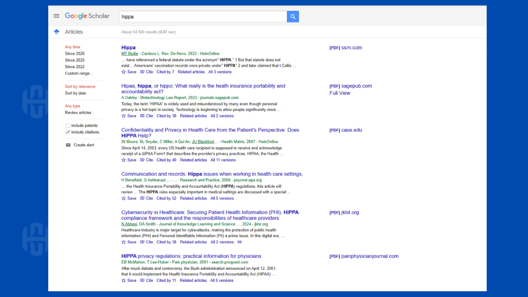Click the Cite quote icon under the A Oakley result

(142, 116)
